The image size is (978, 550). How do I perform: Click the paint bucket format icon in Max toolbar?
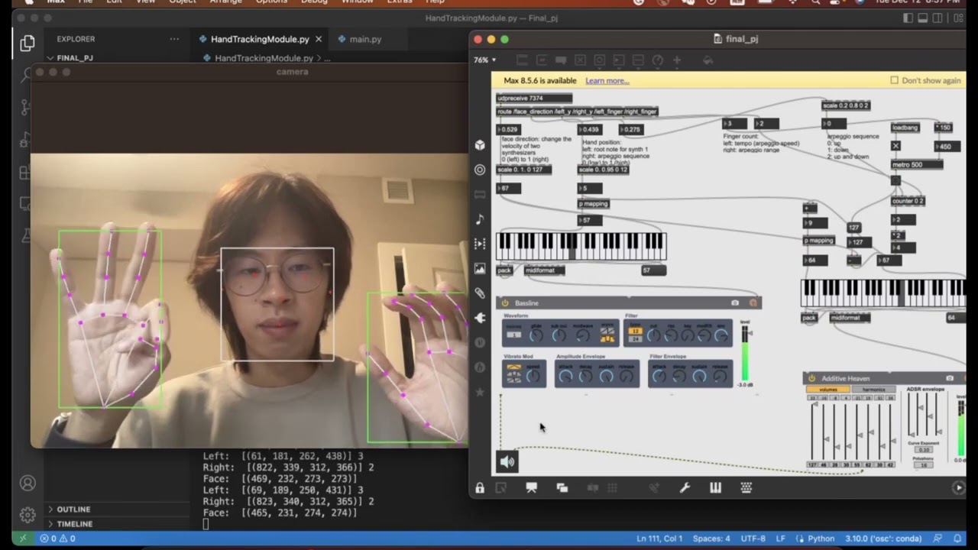tap(708, 60)
